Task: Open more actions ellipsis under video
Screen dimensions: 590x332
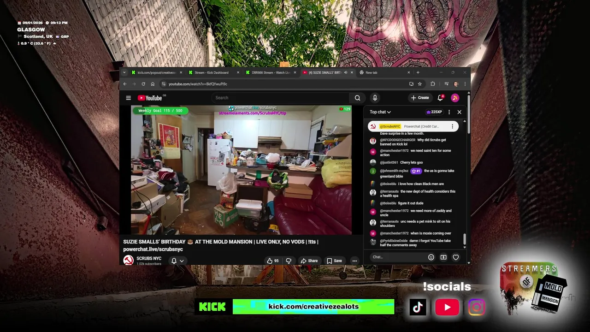Action: tap(354, 261)
